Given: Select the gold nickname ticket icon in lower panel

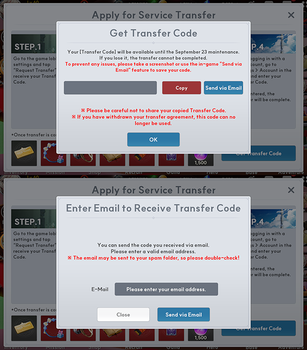Looking at the screenshot, I should 24,328.
